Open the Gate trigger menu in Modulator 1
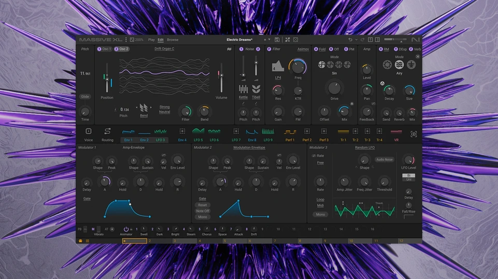Viewport: 498px width, 279px height. point(87,198)
